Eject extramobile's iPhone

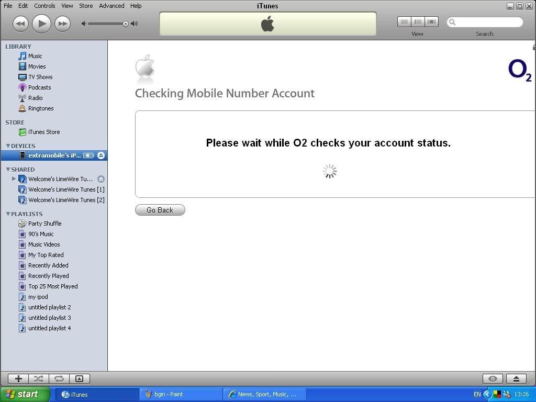point(101,155)
